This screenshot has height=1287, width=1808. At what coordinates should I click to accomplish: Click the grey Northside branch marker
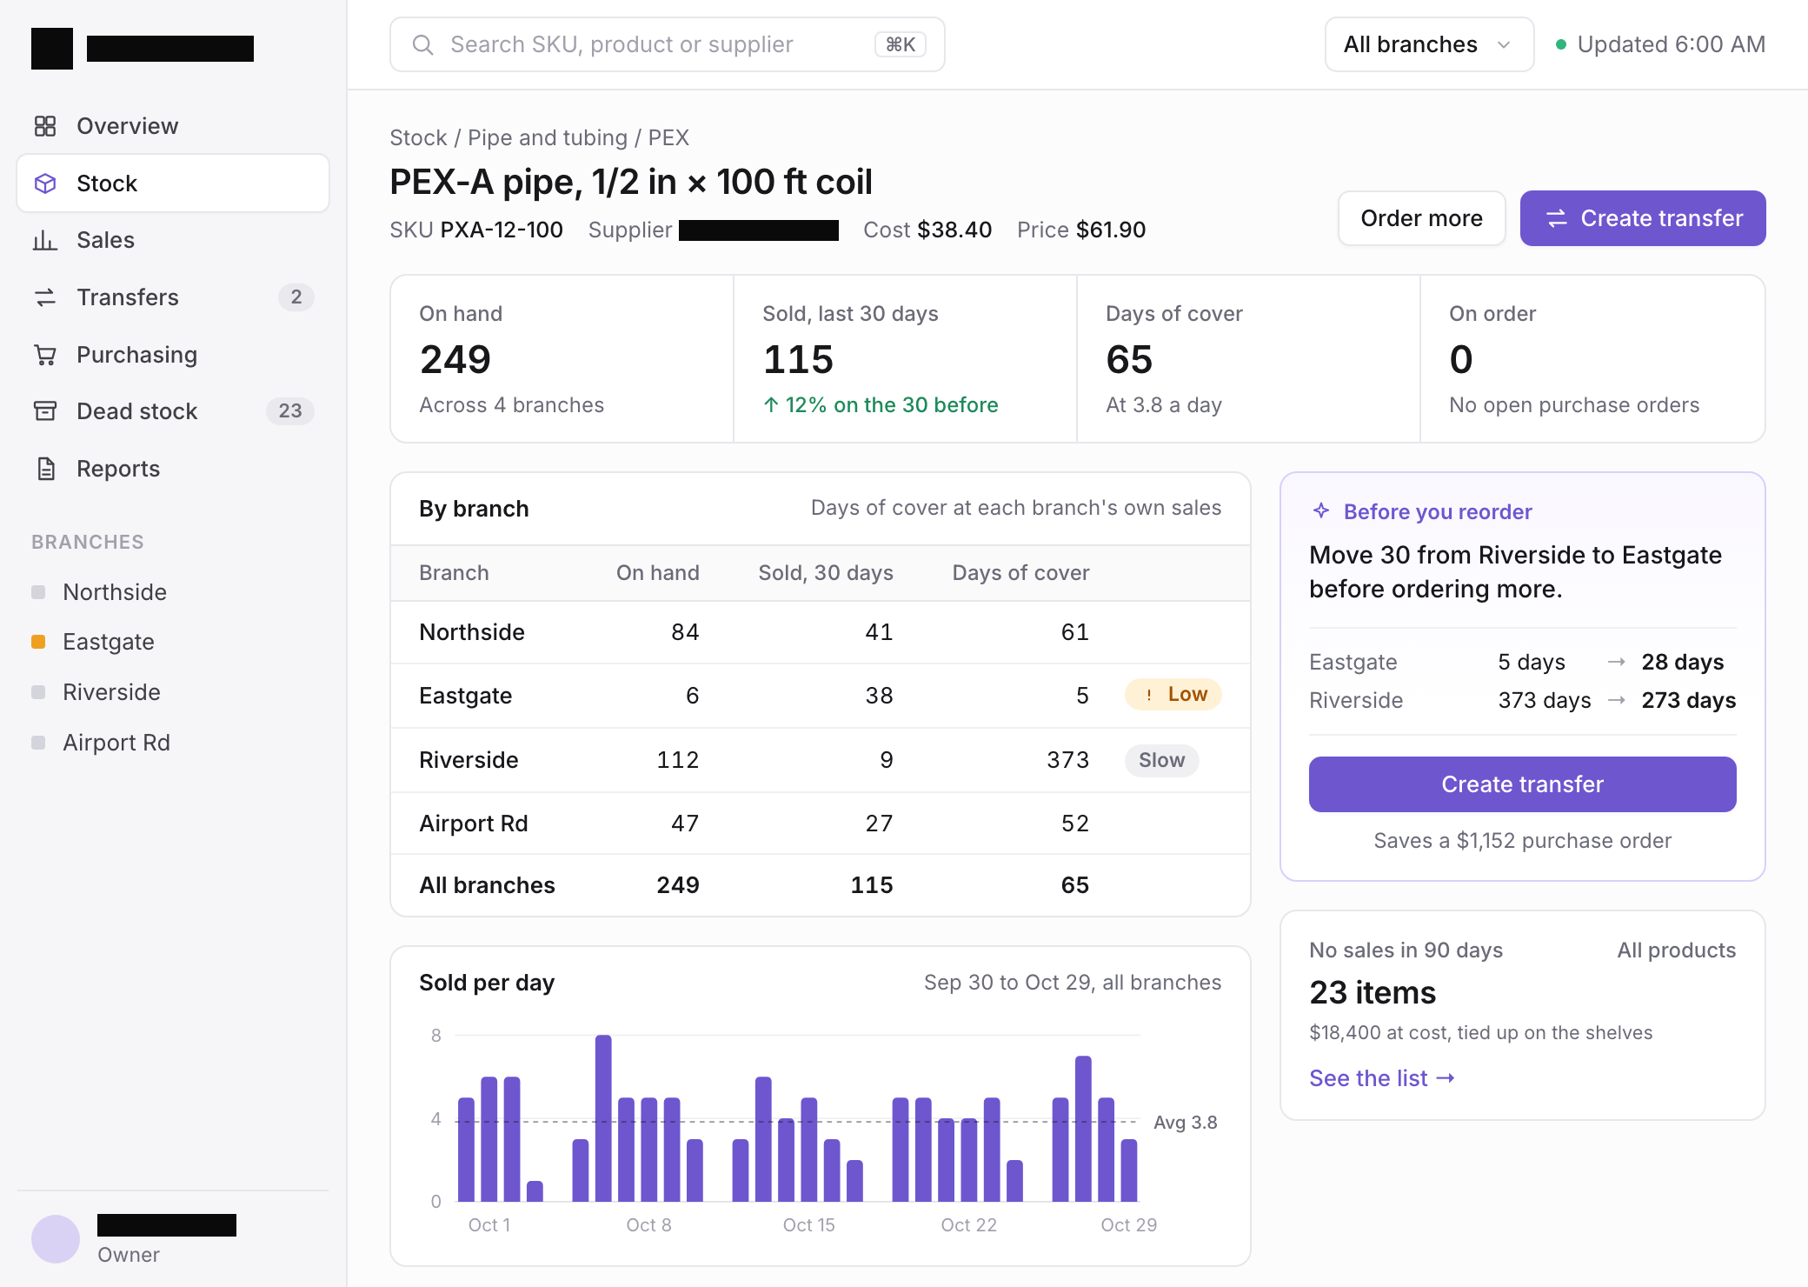pos(38,592)
